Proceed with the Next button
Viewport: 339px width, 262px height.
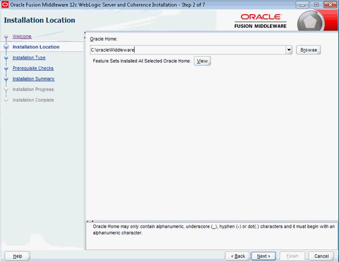pyautogui.click(x=264, y=256)
